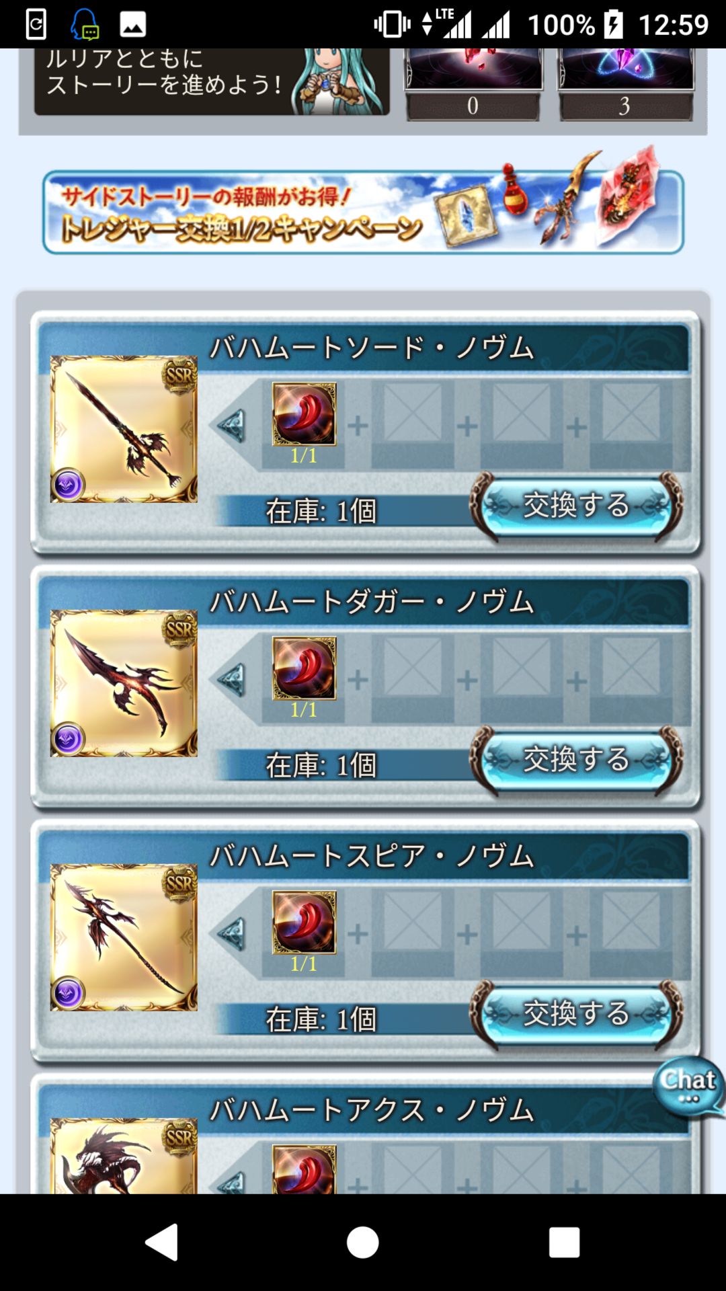Click 交換する button for バハムートソード・ノヴム
Image resolution: width=726 pixels, height=1291 pixels.
click(x=577, y=506)
